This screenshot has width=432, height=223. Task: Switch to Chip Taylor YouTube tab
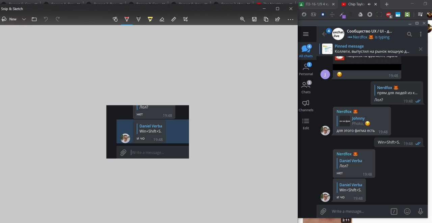click(359, 4)
